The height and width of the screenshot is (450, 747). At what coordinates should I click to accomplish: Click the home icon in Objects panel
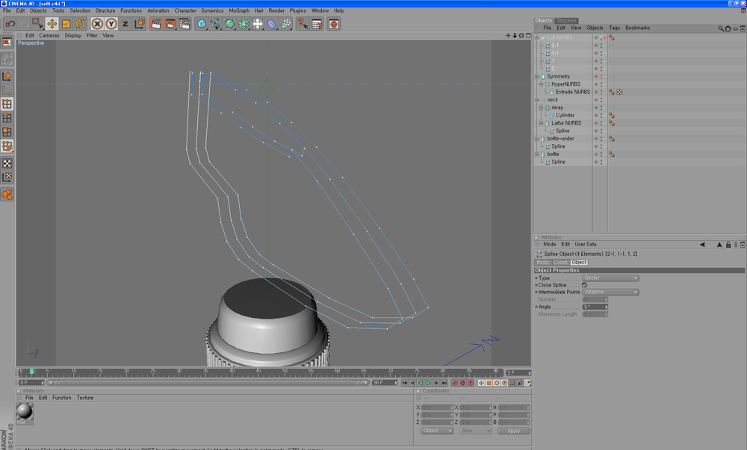click(x=728, y=28)
